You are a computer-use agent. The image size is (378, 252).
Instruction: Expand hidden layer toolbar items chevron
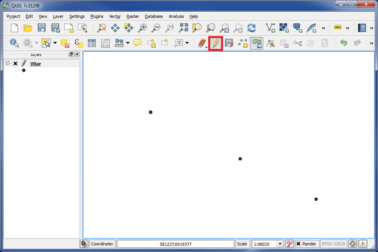coord(323,28)
